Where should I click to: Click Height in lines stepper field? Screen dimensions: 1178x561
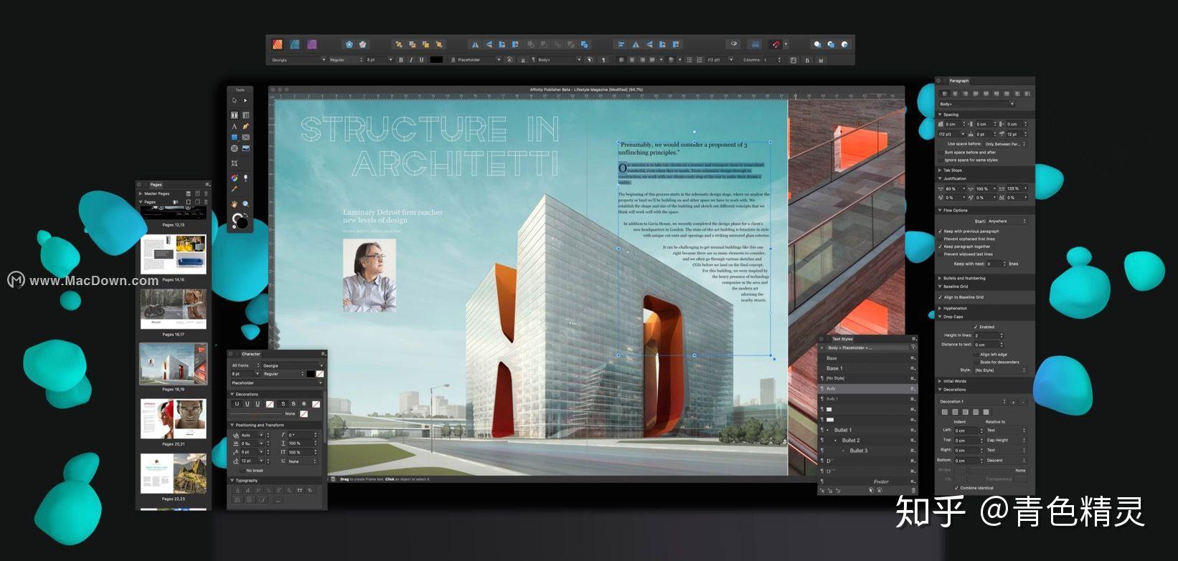pyautogui.click(x=989, y=335)
